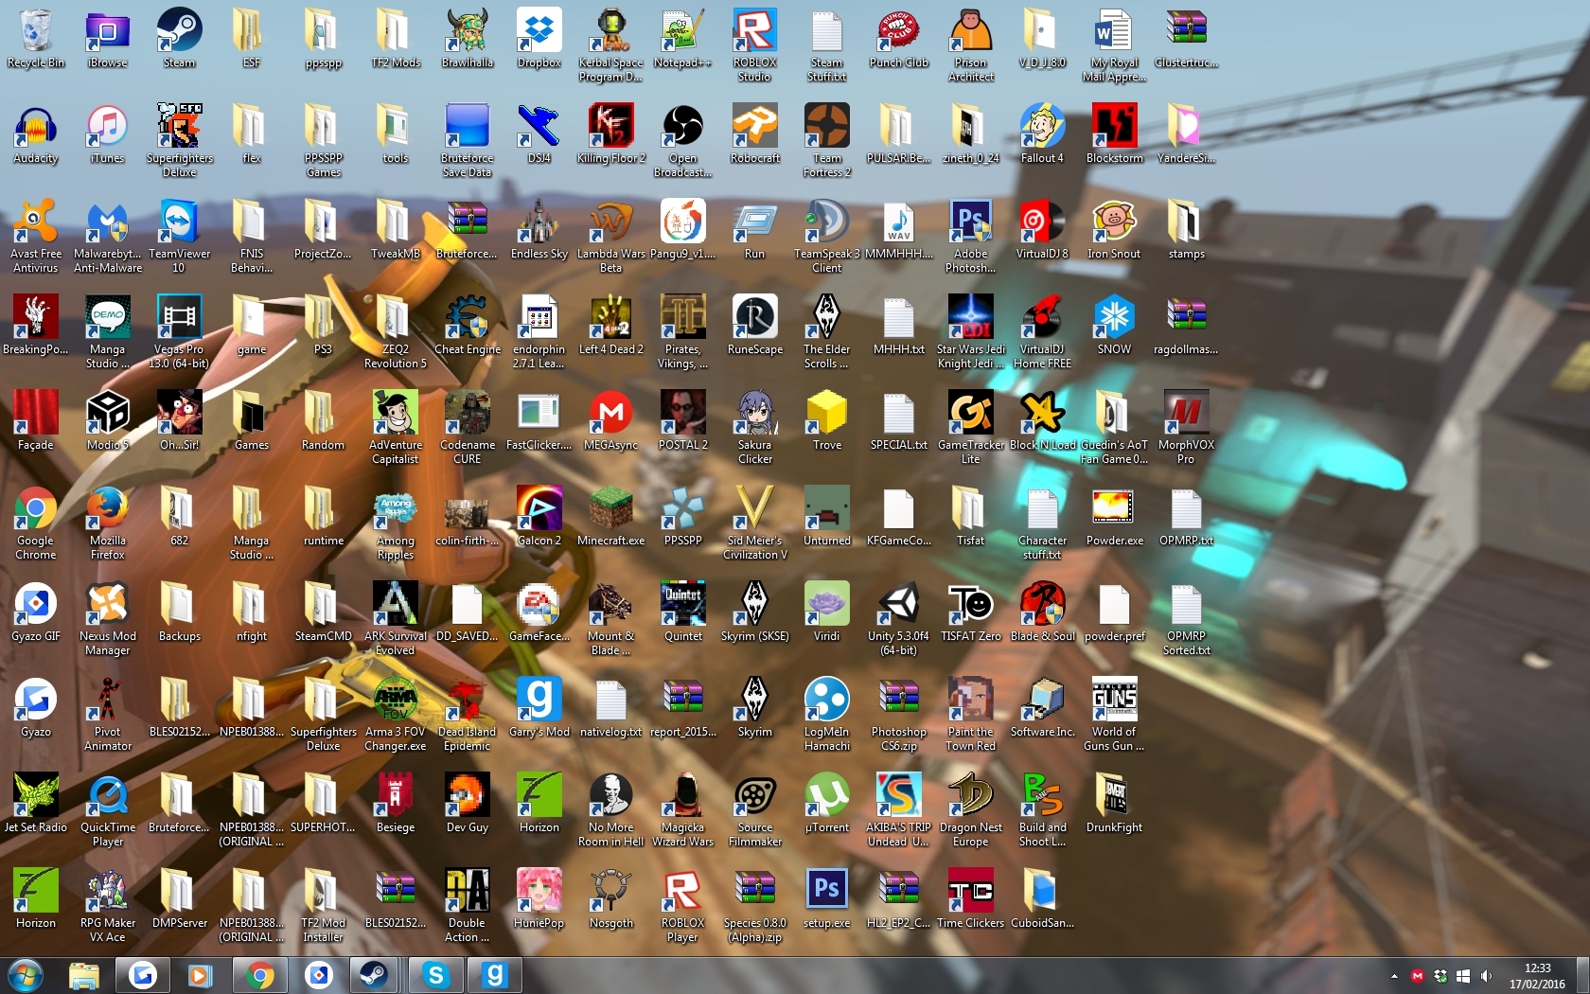This screenshot has height=994, width=1590.
Task: Click the Source Filmmaker desktop icon
Action: (755, 810)
